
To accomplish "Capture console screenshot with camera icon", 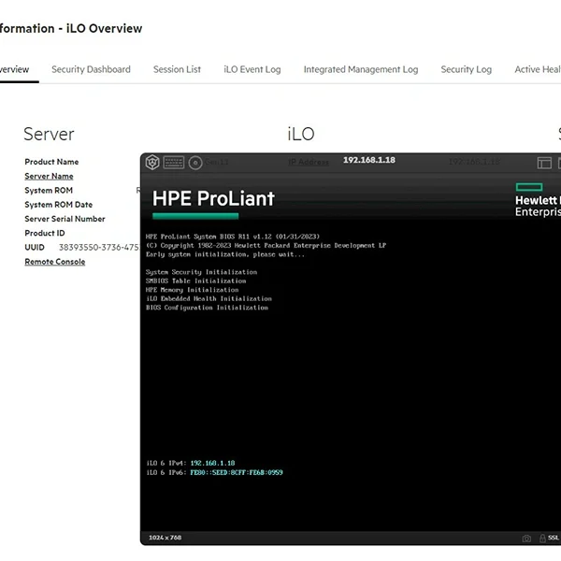I will (527, 538).
